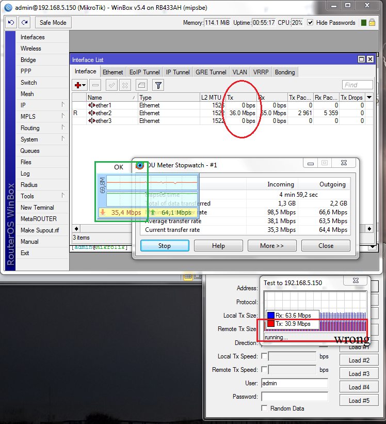Enable the Local Tx Speed checkbox

coord(264,356)
